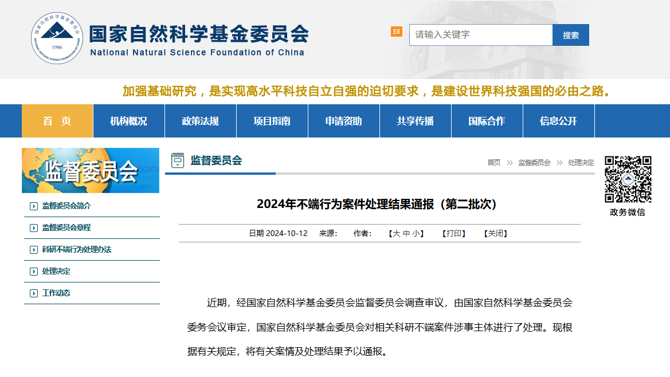Select 信息公开 in the navigation bar
This screenshot has height=377, width=670.
[x=558, y=121]
